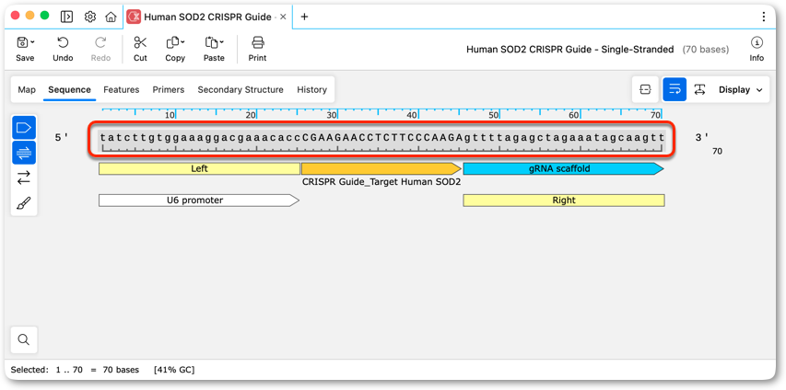Click the 41% GC status text
Screen dimensions: 786x390
coord(174,370)
